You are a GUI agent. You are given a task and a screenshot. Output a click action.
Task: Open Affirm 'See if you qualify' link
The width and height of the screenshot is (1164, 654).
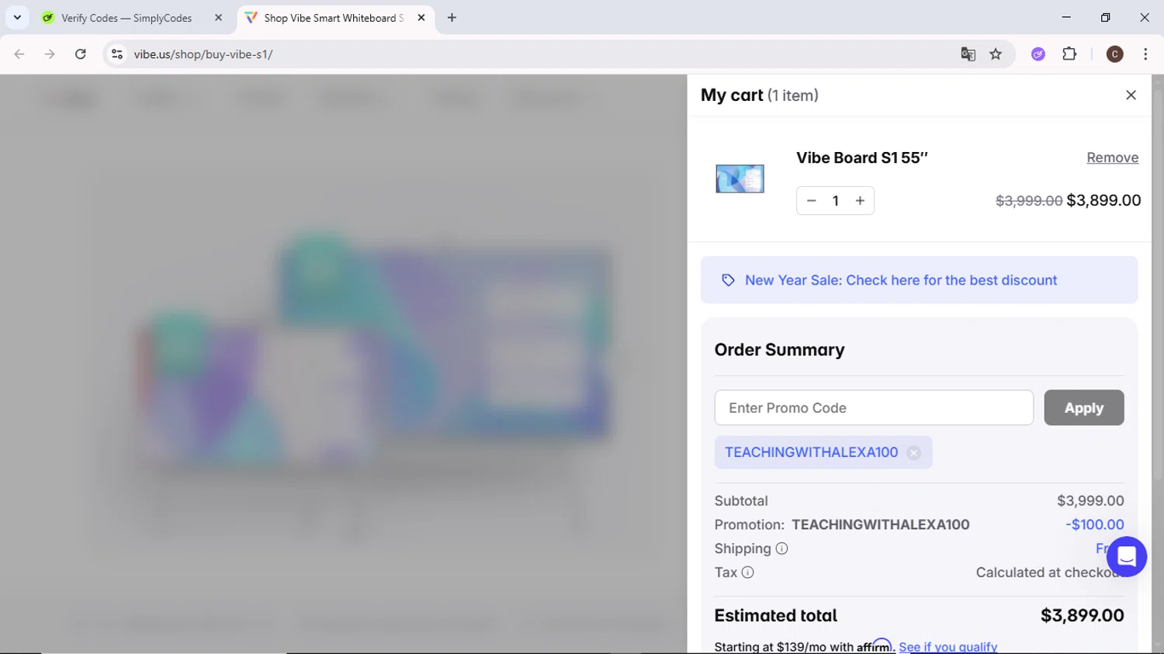click(947, 646)
